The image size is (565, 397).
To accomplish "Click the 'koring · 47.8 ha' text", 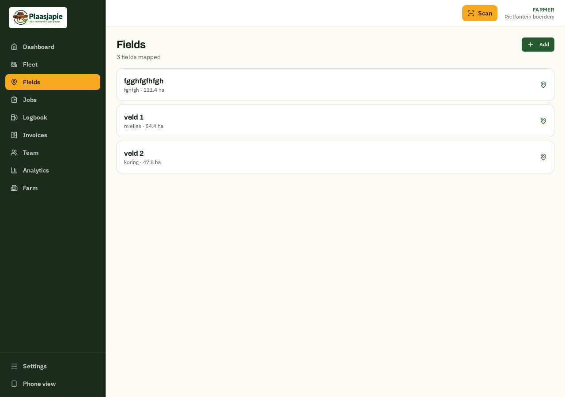I will tap(142, 162).
